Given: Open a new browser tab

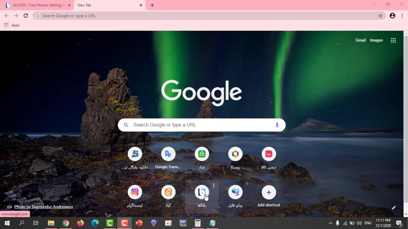Looking at the screenshot, I should (x=152, y=5).
